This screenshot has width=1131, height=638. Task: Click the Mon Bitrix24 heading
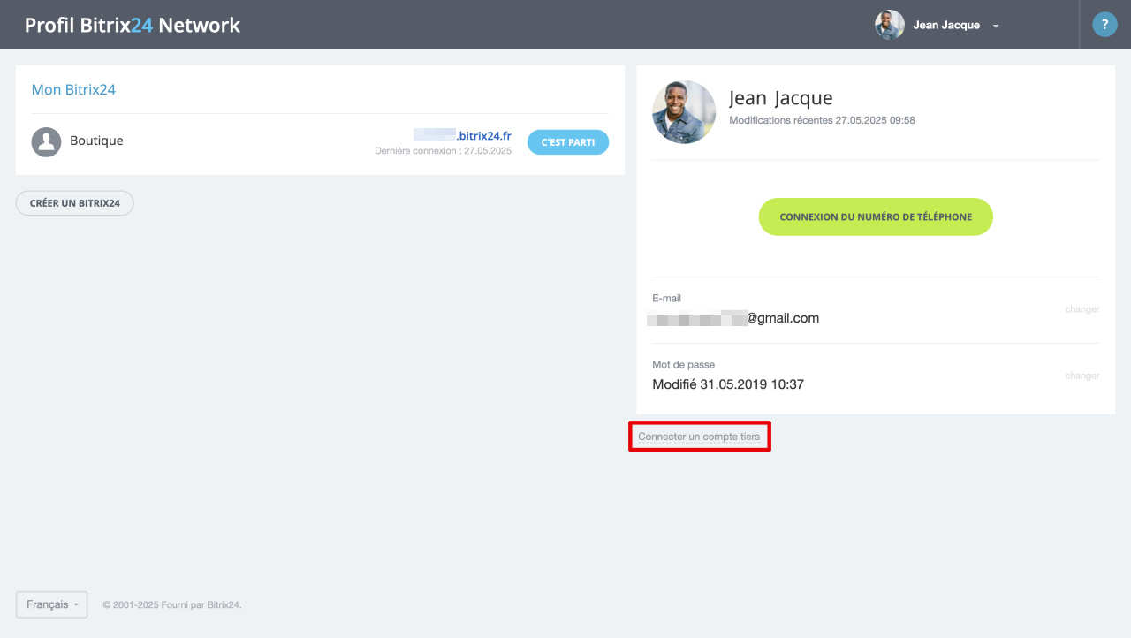coord(73,89)
